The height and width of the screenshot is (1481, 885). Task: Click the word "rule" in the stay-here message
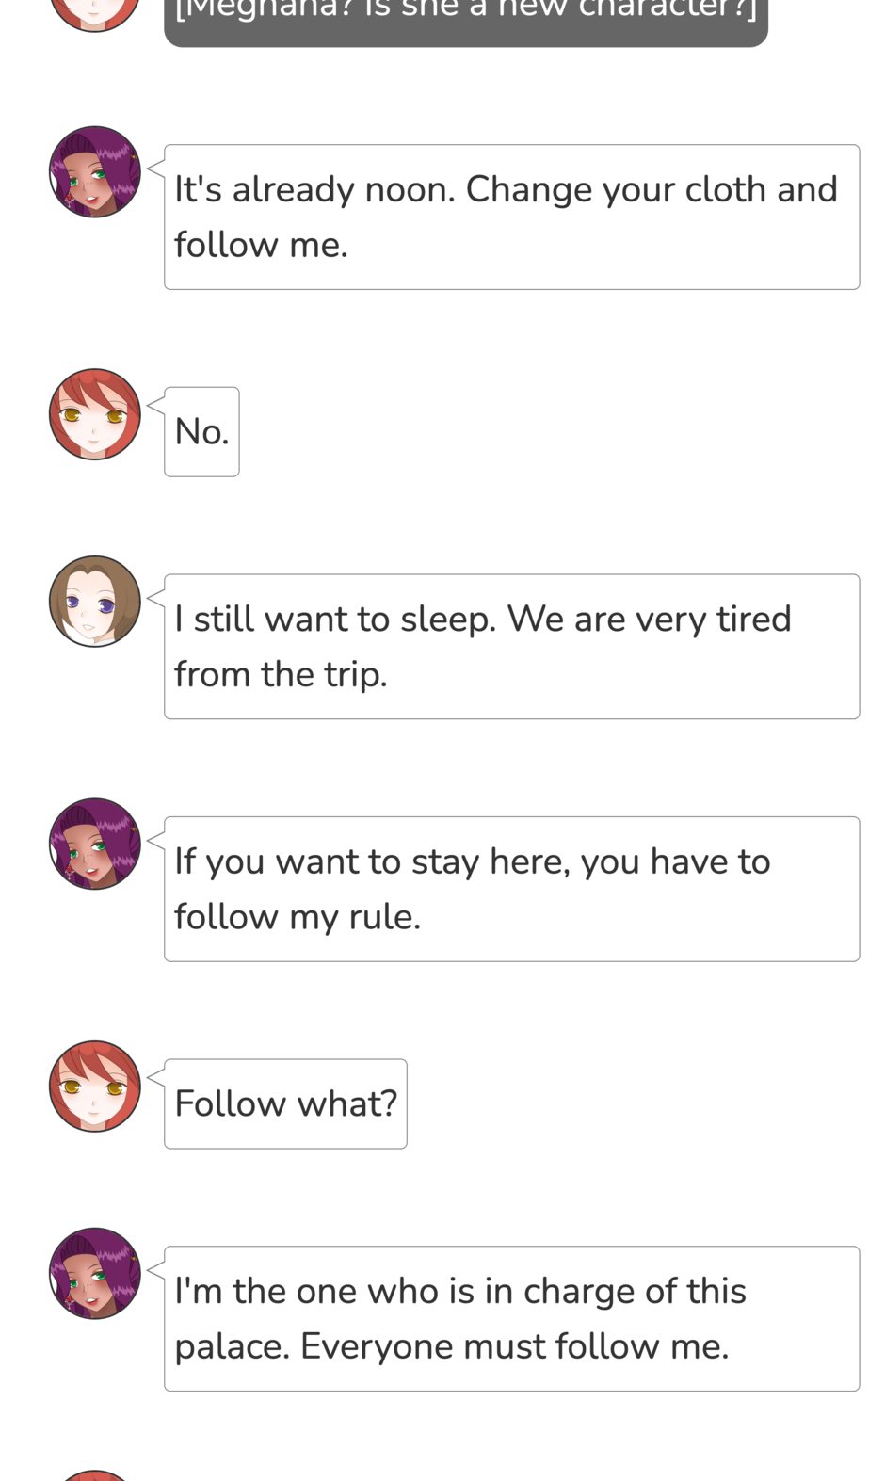coord(383,917)
